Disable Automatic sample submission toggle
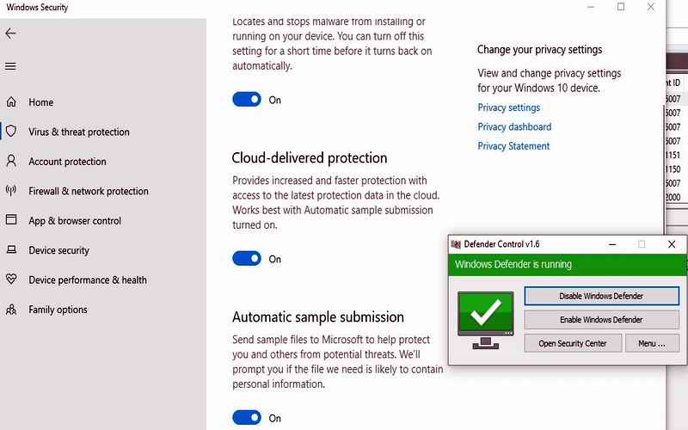The image size is (688, 430). pyautogui.click(x=247, y=418)
